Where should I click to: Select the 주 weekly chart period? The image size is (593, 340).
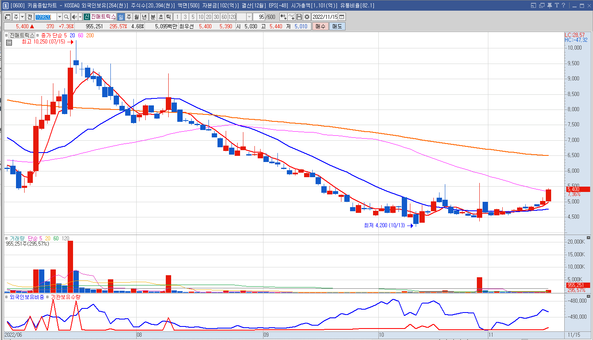(129, 17)
